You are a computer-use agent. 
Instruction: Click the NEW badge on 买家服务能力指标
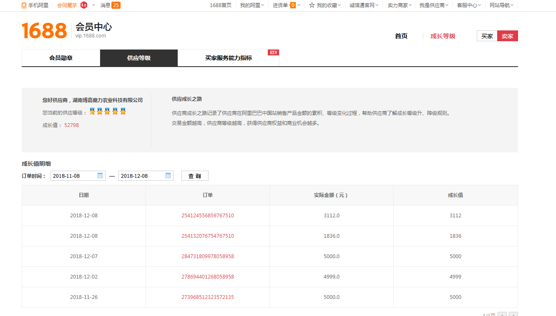pyautogui.click(x=273, y=52)
